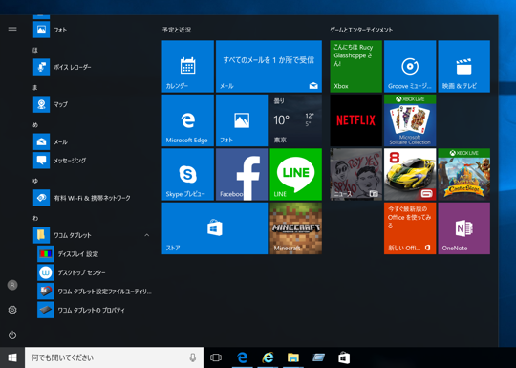Open the green Xbox tile
The width and height of the screenshot is (516, 368).
point(356,66)
